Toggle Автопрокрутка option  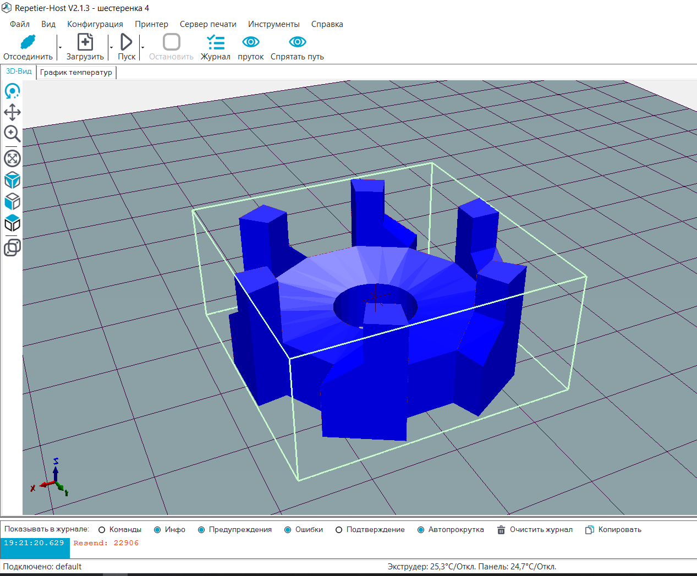421,530
